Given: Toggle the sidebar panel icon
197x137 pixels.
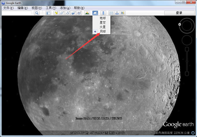Looking at the screenshot, I should click(48, 13).
